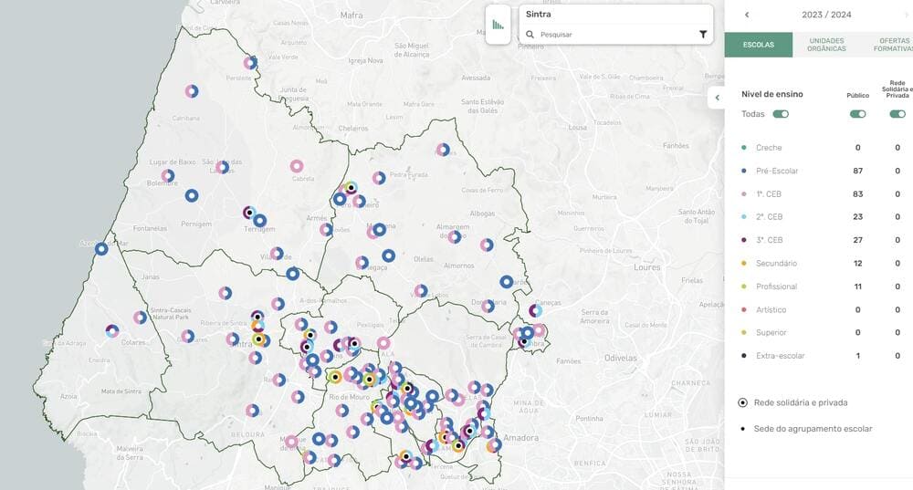Viewport: 913px width, 490px height.
Task: Select the Rede solidária e privada legend icon
Action: tap(743, 402)
